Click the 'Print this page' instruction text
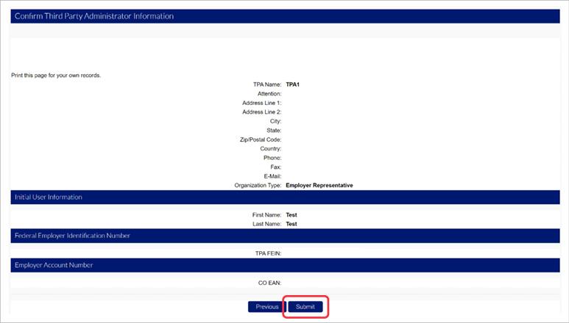The image size is (569, 323). tap(56, 76)
